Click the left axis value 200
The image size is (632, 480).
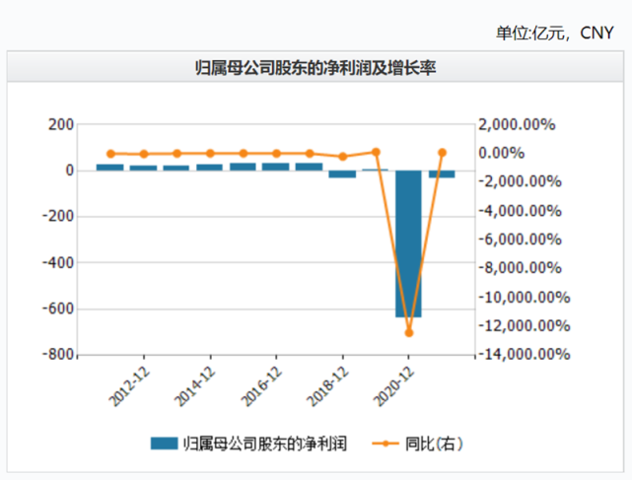point(61,125)
